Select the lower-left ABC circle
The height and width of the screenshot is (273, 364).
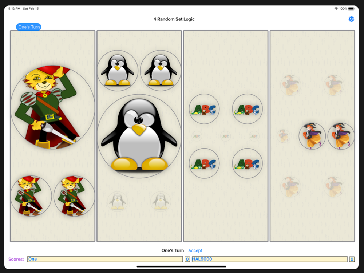click(x=204, y=163)
